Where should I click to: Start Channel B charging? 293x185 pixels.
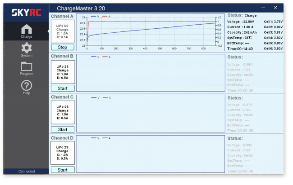click(63, 88)
